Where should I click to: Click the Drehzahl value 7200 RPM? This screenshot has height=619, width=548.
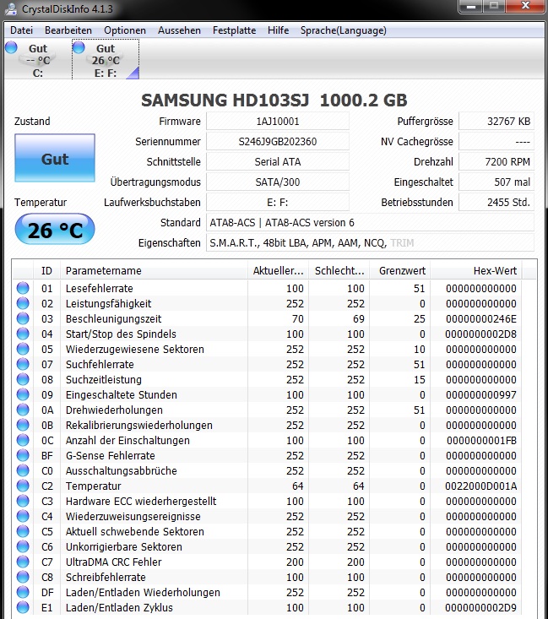coord(496,162)
